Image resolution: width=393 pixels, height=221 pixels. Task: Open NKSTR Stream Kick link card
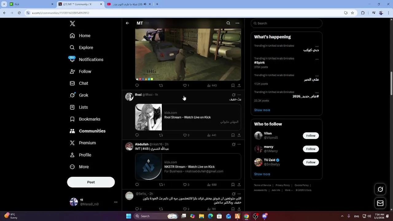coord(188,167)
